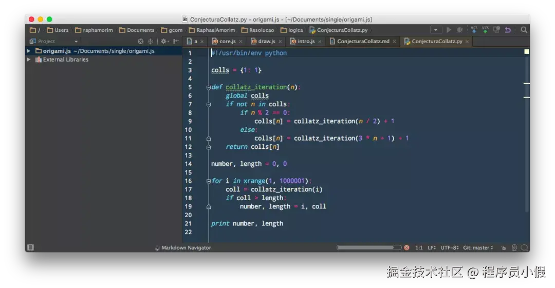Open the LF line separator selector
Viewport: 555px width, 288px height.
coord(432,247)
